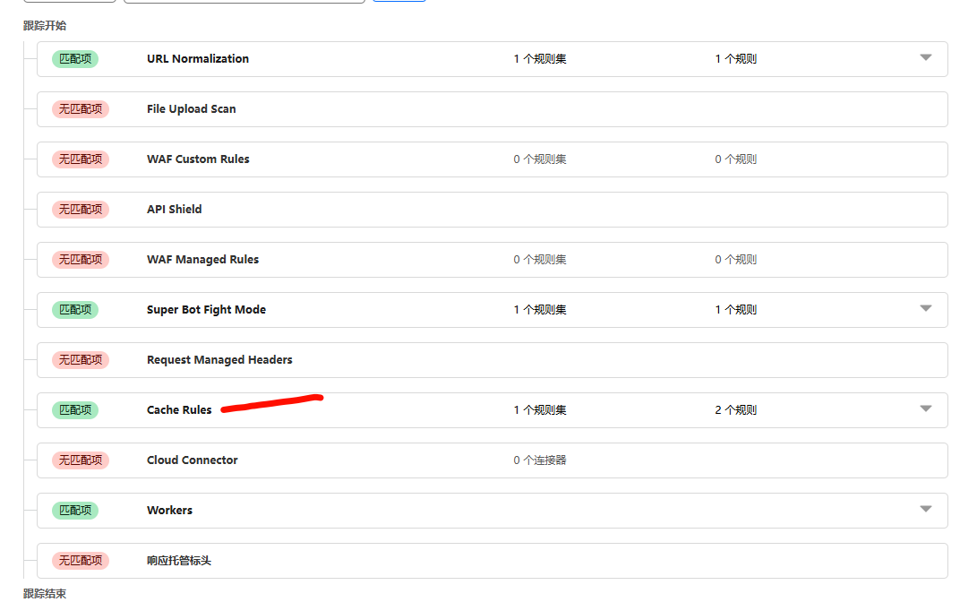Click the 跟踪开始 label
The image size is (977, 602).
point(44,26)
